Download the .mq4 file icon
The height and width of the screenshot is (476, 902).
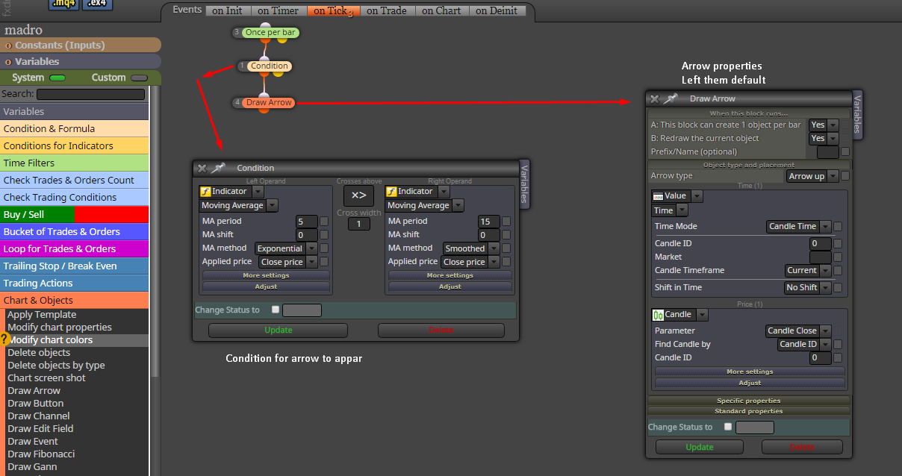tap(64, 4)
